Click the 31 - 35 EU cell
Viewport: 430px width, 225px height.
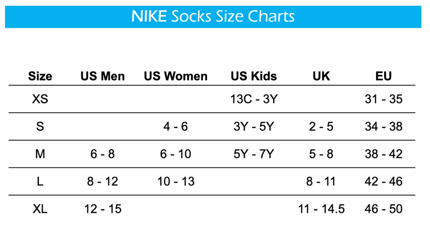[x=383, y=99]
